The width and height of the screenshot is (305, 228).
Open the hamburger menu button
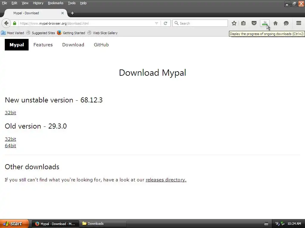[x=299, y=23]
